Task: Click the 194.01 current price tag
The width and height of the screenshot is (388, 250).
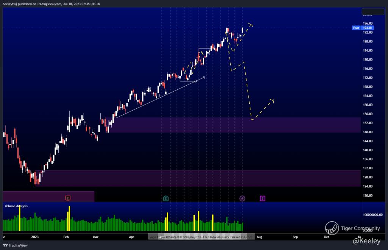Action: 368,28
